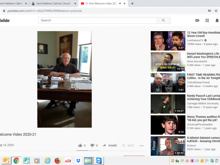The width and height of the screenshot is (220, 165).
Task: Open a new browser tab
Action: click(x=132, y=3)
